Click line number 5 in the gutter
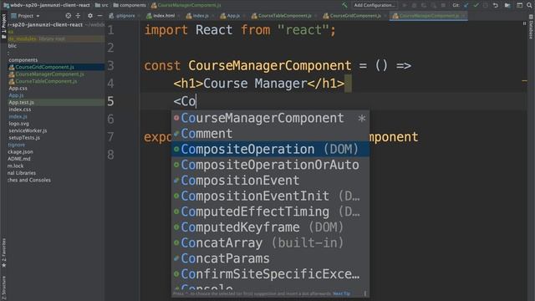Screen dimensions: 535x301 pyautogui.click(x=110, y=101)
